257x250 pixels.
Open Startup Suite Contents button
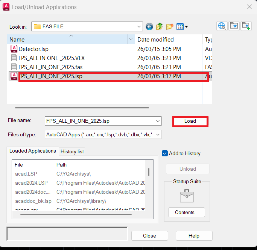[186, 212]
